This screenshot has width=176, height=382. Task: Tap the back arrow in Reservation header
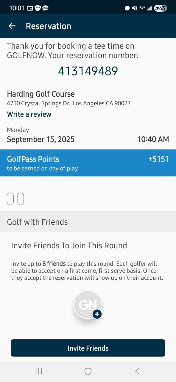(12, 26)
